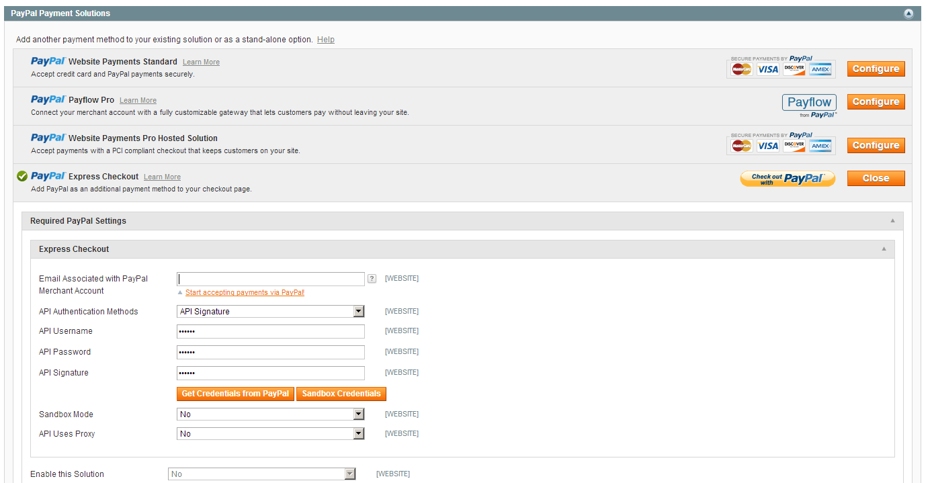Configure Payflow Pro
This screenshot has height=483, width=932.
pyautogui.click(x=876, y=101)
